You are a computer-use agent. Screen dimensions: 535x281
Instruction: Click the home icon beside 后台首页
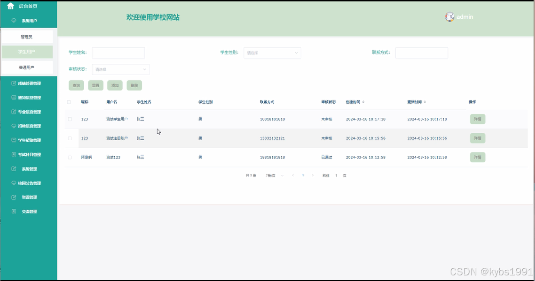[10, 6]
